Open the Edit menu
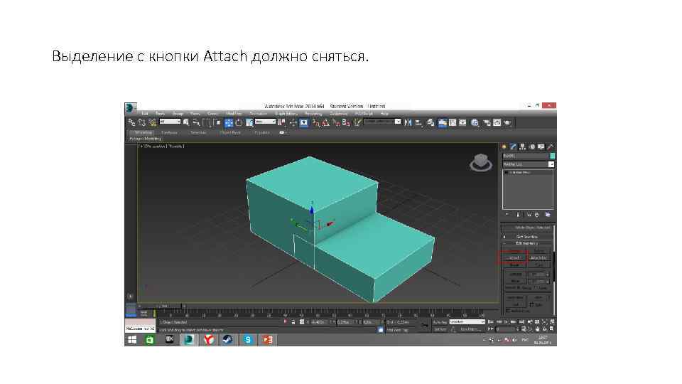 pyautogui.click(x=145, y=114)
